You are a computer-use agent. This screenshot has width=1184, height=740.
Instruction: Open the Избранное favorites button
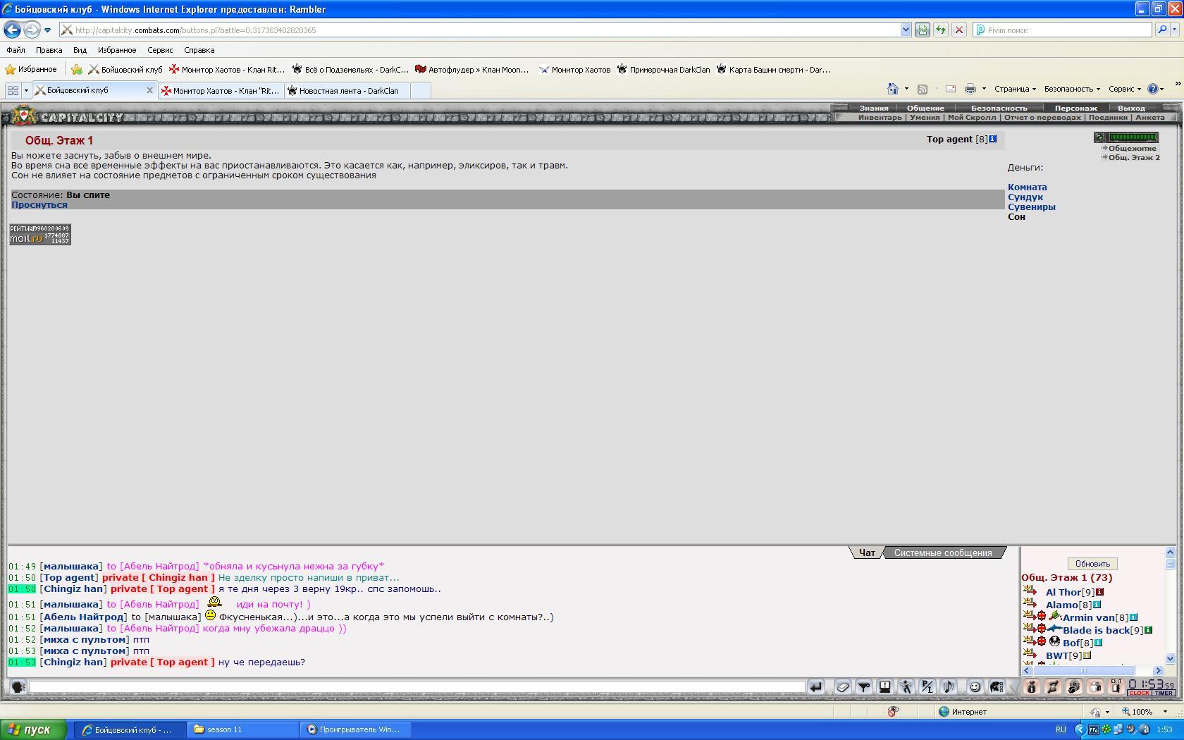(x=31, y=69)
